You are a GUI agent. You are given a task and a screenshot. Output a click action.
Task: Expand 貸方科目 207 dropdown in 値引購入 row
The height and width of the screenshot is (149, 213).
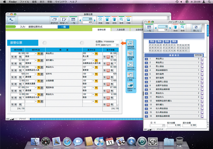click(93, 60)
